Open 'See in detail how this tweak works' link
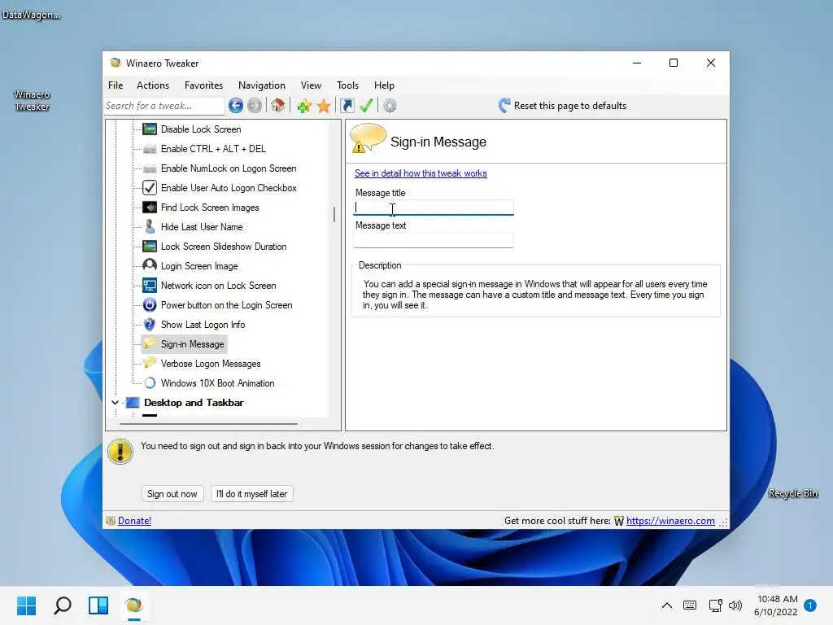 pyautogui.click(x=421, y=173)
